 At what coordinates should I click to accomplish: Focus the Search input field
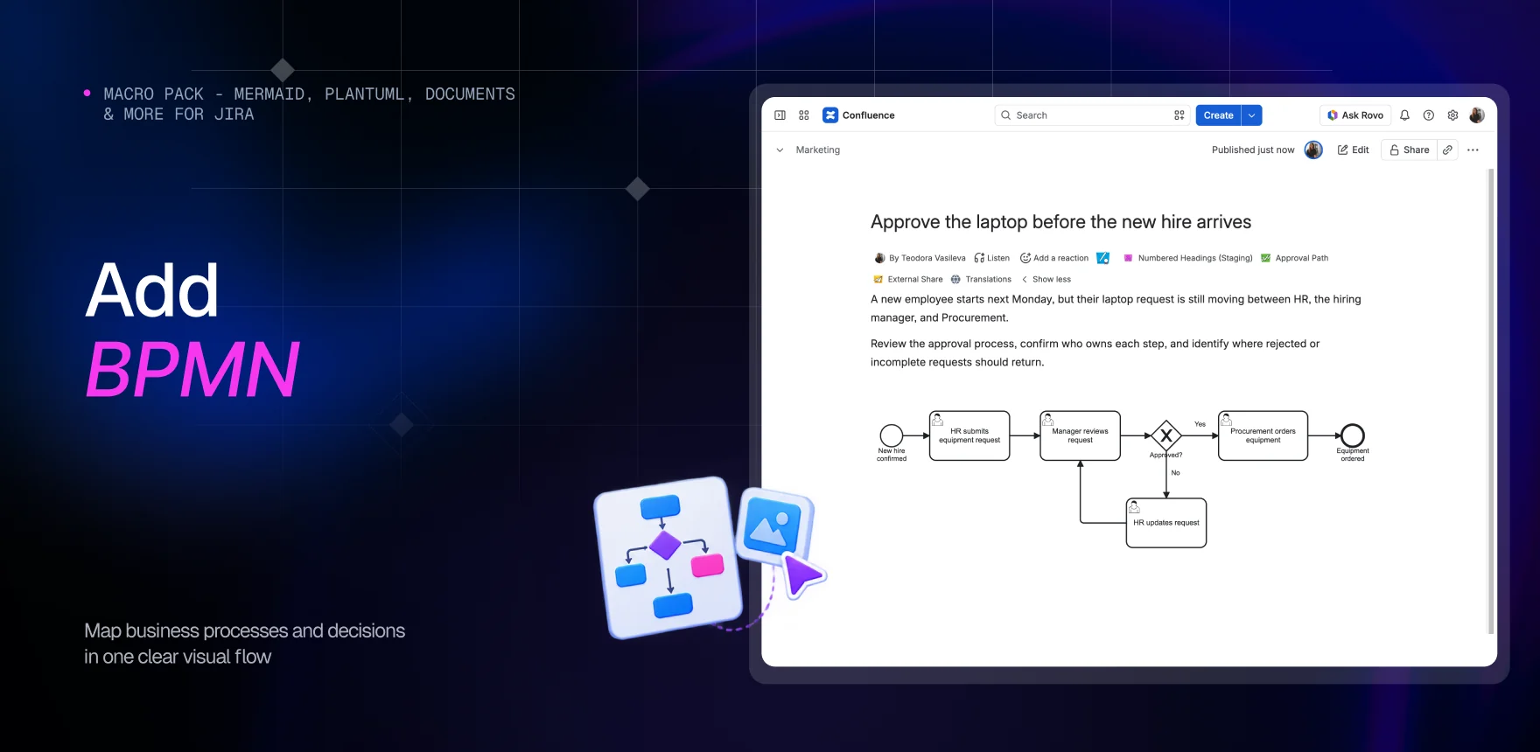(x=1092, y=115)
